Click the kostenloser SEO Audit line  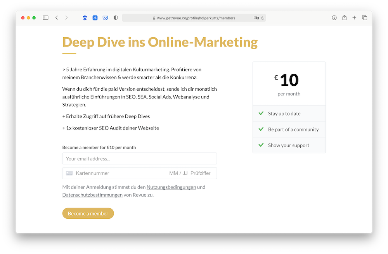point(111,128)
